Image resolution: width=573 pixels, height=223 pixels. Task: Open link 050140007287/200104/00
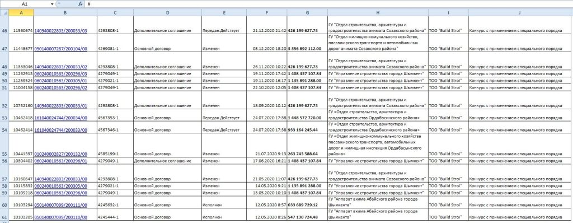[60, 48]
